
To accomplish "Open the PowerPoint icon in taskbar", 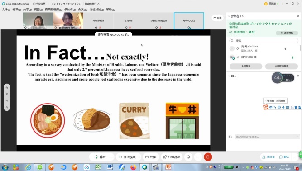I will click(x=168, y=167).
